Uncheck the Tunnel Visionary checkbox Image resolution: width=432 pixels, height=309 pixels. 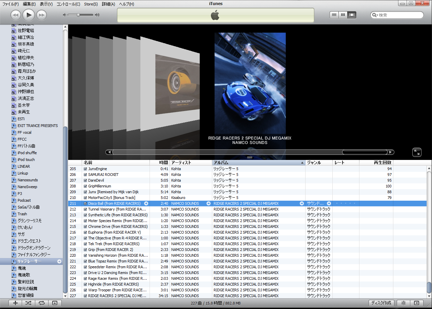(x=85, y=209)
